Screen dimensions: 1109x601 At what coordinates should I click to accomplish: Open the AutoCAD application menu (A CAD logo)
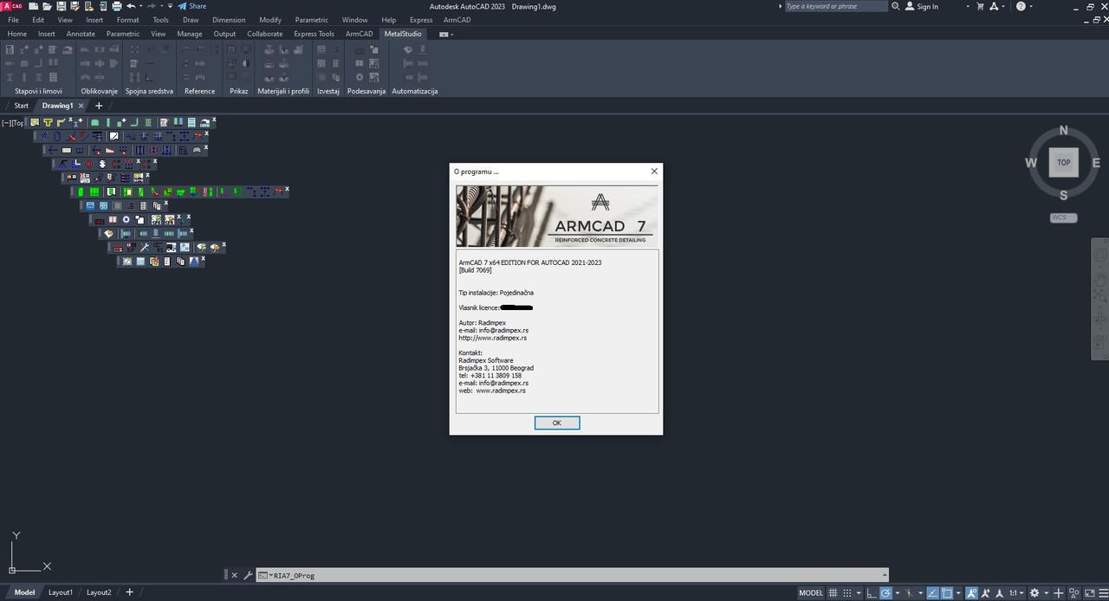click(12, 6)
